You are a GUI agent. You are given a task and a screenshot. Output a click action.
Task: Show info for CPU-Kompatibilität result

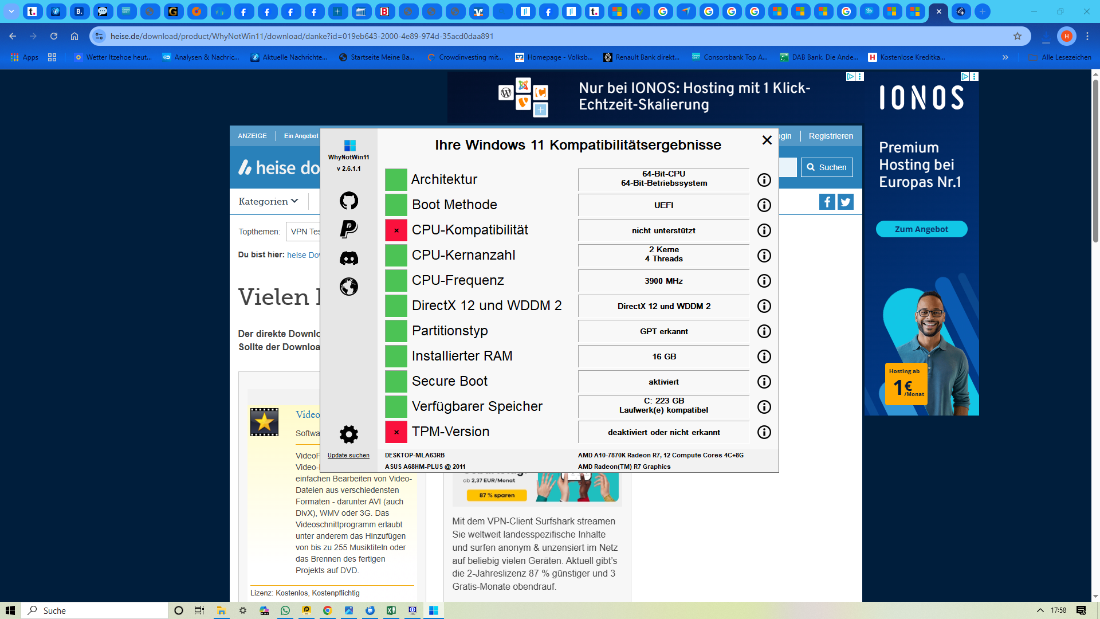click(764, 230)
